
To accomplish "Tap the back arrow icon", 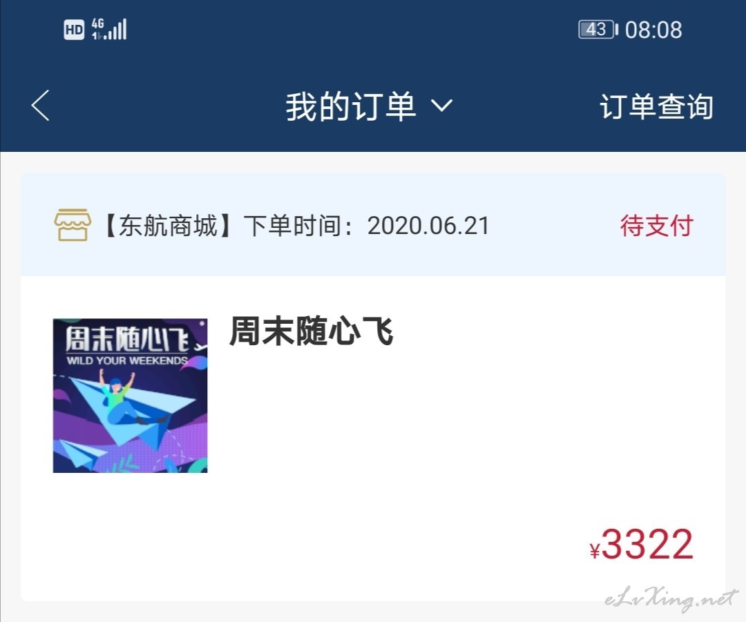I will [41, 106].
